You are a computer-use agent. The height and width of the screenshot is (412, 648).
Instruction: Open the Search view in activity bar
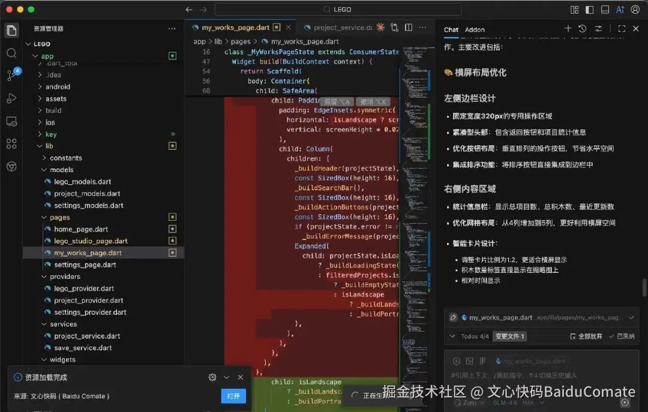pos(11,53)
